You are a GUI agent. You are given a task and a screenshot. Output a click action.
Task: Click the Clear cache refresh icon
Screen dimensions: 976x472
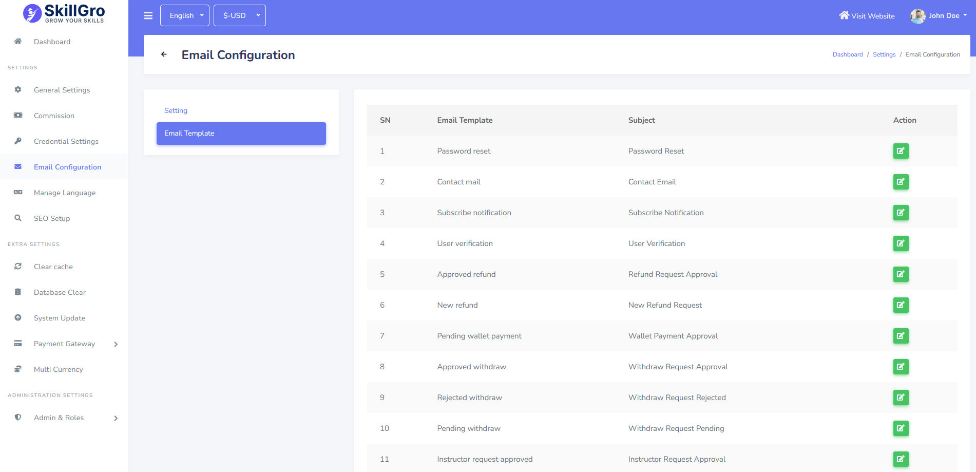18,266
